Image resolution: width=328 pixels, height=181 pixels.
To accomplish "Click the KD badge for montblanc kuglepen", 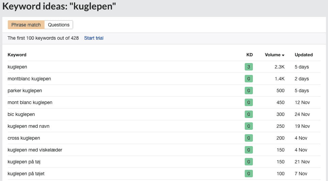I will pyautogui.click(x=249, y=79).
